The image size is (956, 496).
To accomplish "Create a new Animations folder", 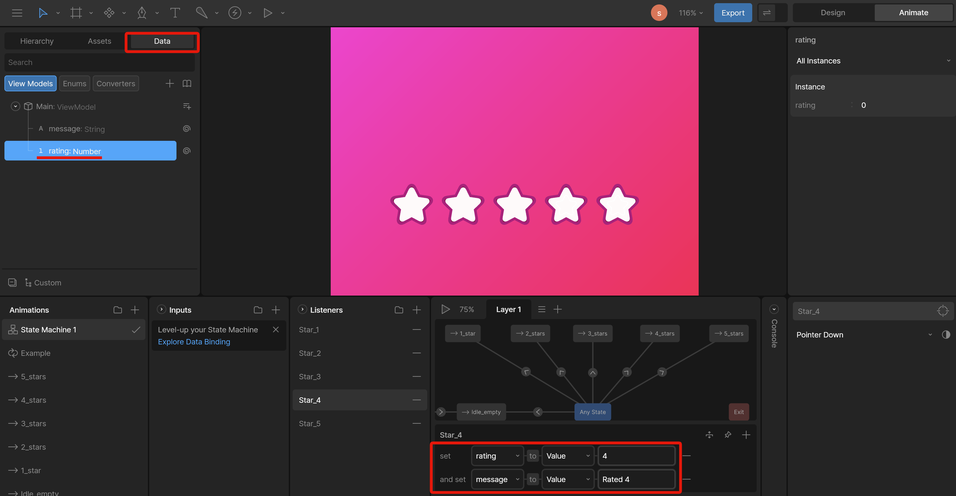I will [118, 310].
